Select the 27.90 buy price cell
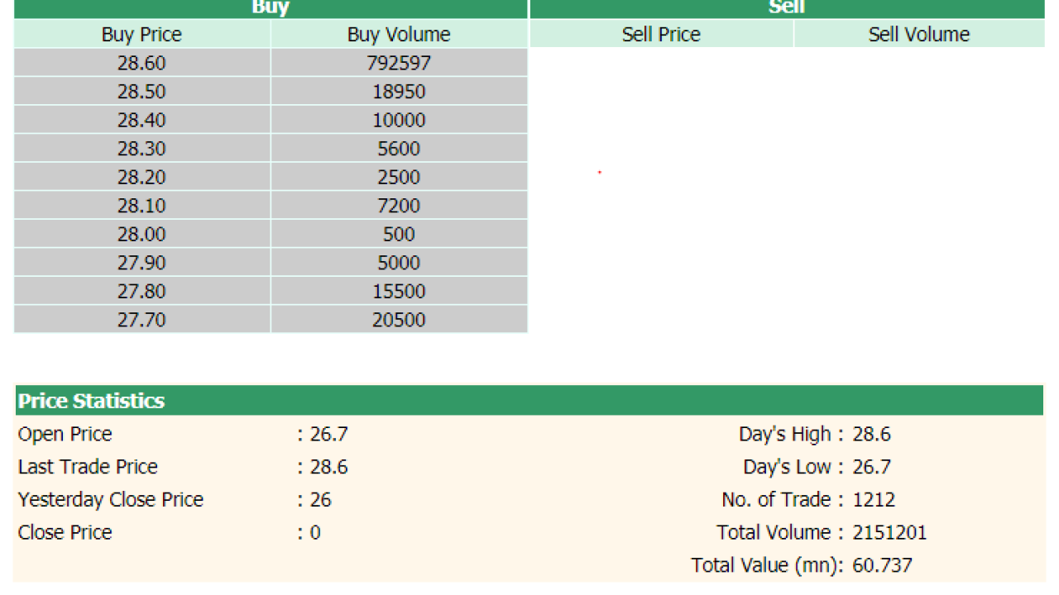The width and height of the screenshot is (1059, 595). (141, 263)
